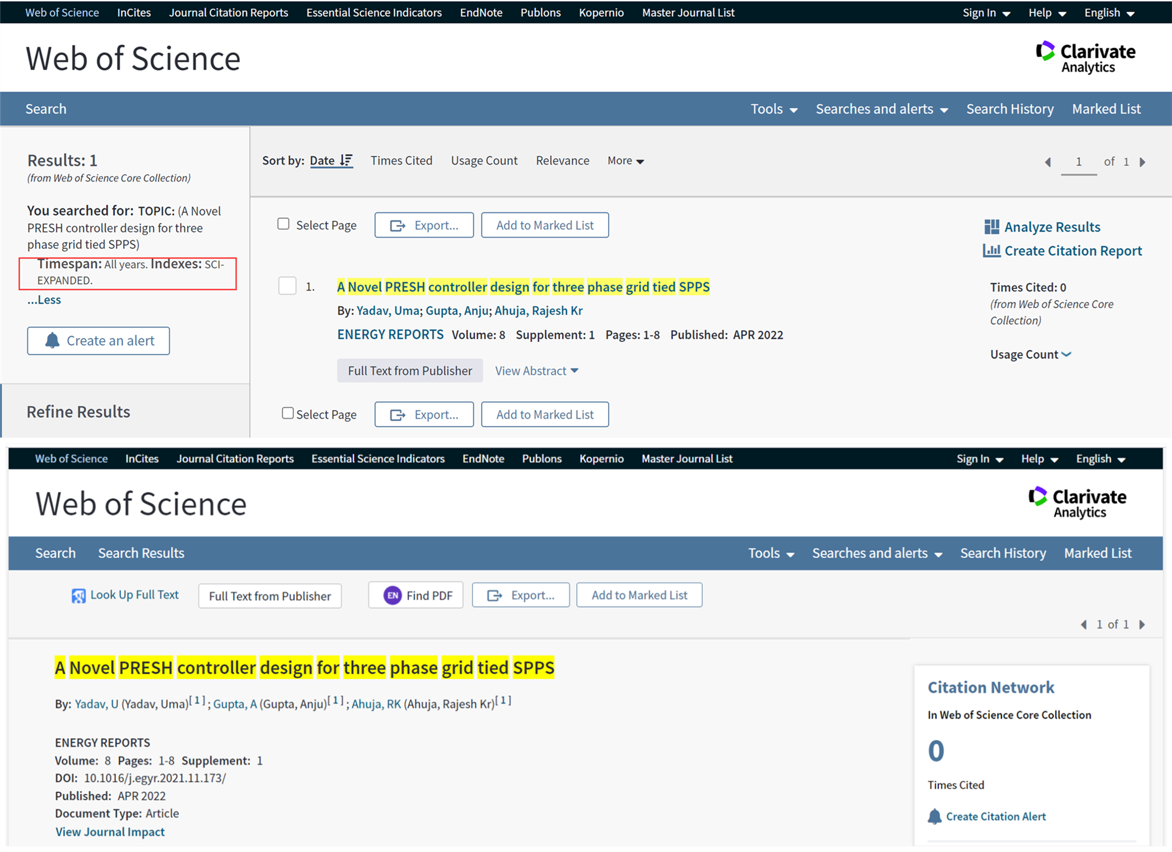Image resolution: width=1172 pixels, height=852 pixels.
Task: Open Searches and alerts dropdown in bottom window
Action: click(877, 553)
